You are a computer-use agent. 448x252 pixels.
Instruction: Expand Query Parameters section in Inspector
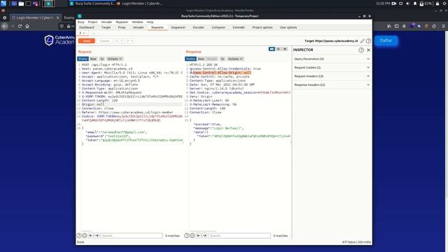332,59
